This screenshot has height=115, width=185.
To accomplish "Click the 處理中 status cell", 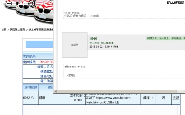I will tap(148, 98).
